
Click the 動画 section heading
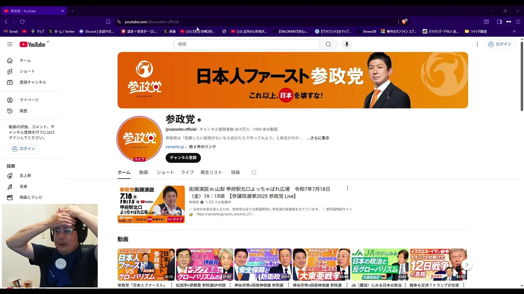tap(123, 239)
